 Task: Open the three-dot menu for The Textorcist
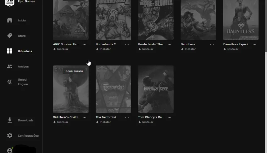(x=127, y=117)
